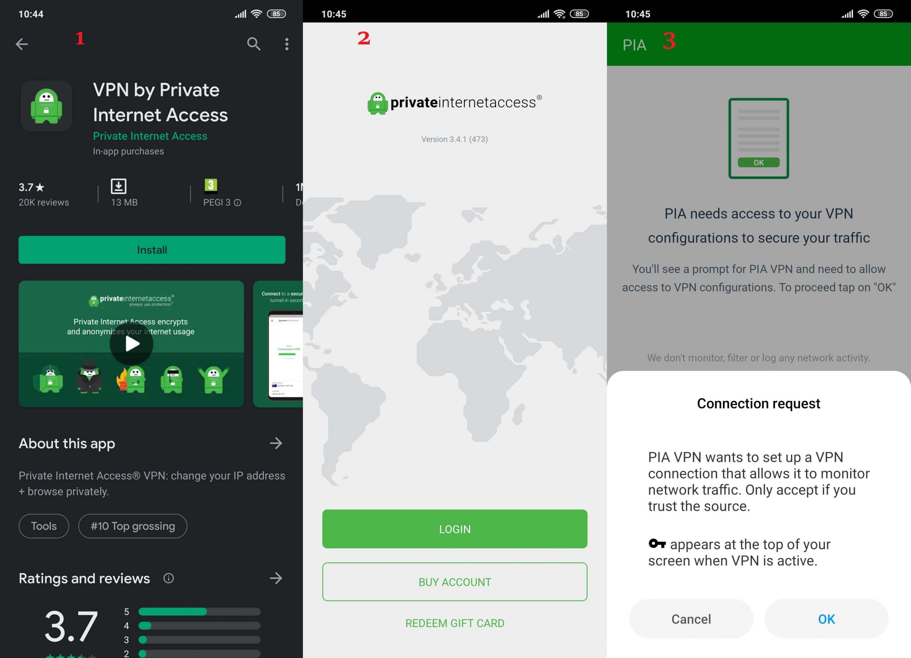Click the PEGI 3 rating icon
Viewport: 911px width, 658px height.
[211, 185]
